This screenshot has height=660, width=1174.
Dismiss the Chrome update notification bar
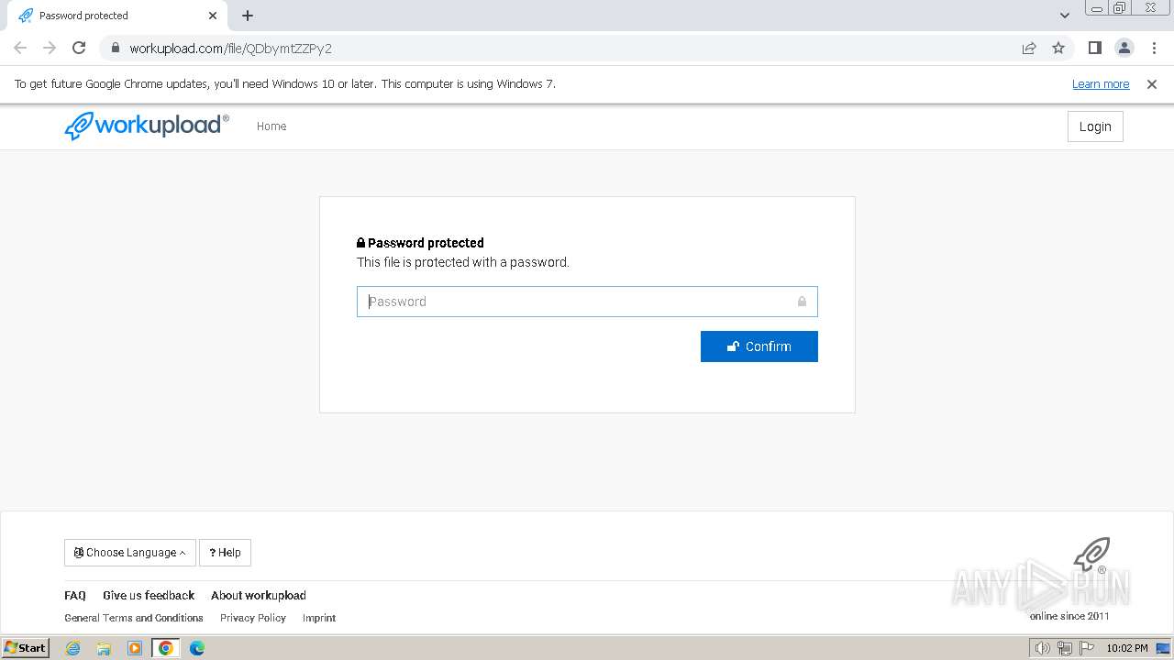(x=1152, y=84)
